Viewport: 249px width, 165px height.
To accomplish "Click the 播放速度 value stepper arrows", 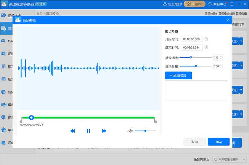I will pos(221,57).
